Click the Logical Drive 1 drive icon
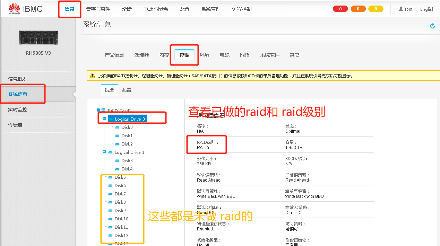The height and width of the screenshot is (246, 440). click(x=110, y=152)
